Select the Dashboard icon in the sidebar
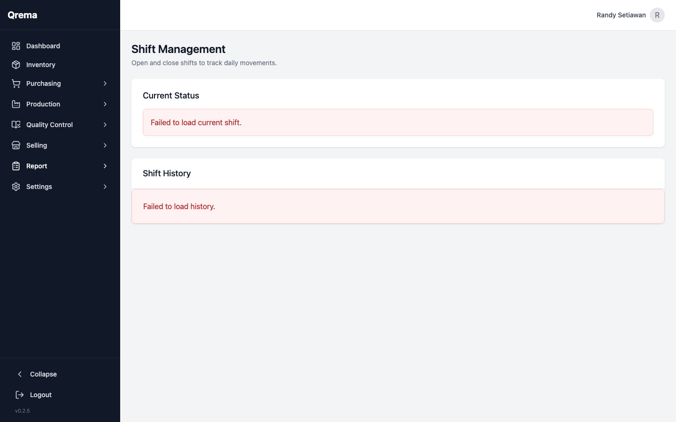Image resolution: width=676 pixels, height=422 pixels. [x=15, y=45]
